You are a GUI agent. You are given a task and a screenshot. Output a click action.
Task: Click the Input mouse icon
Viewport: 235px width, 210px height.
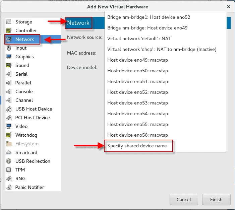pyautogui.click(x=9, y=48)
